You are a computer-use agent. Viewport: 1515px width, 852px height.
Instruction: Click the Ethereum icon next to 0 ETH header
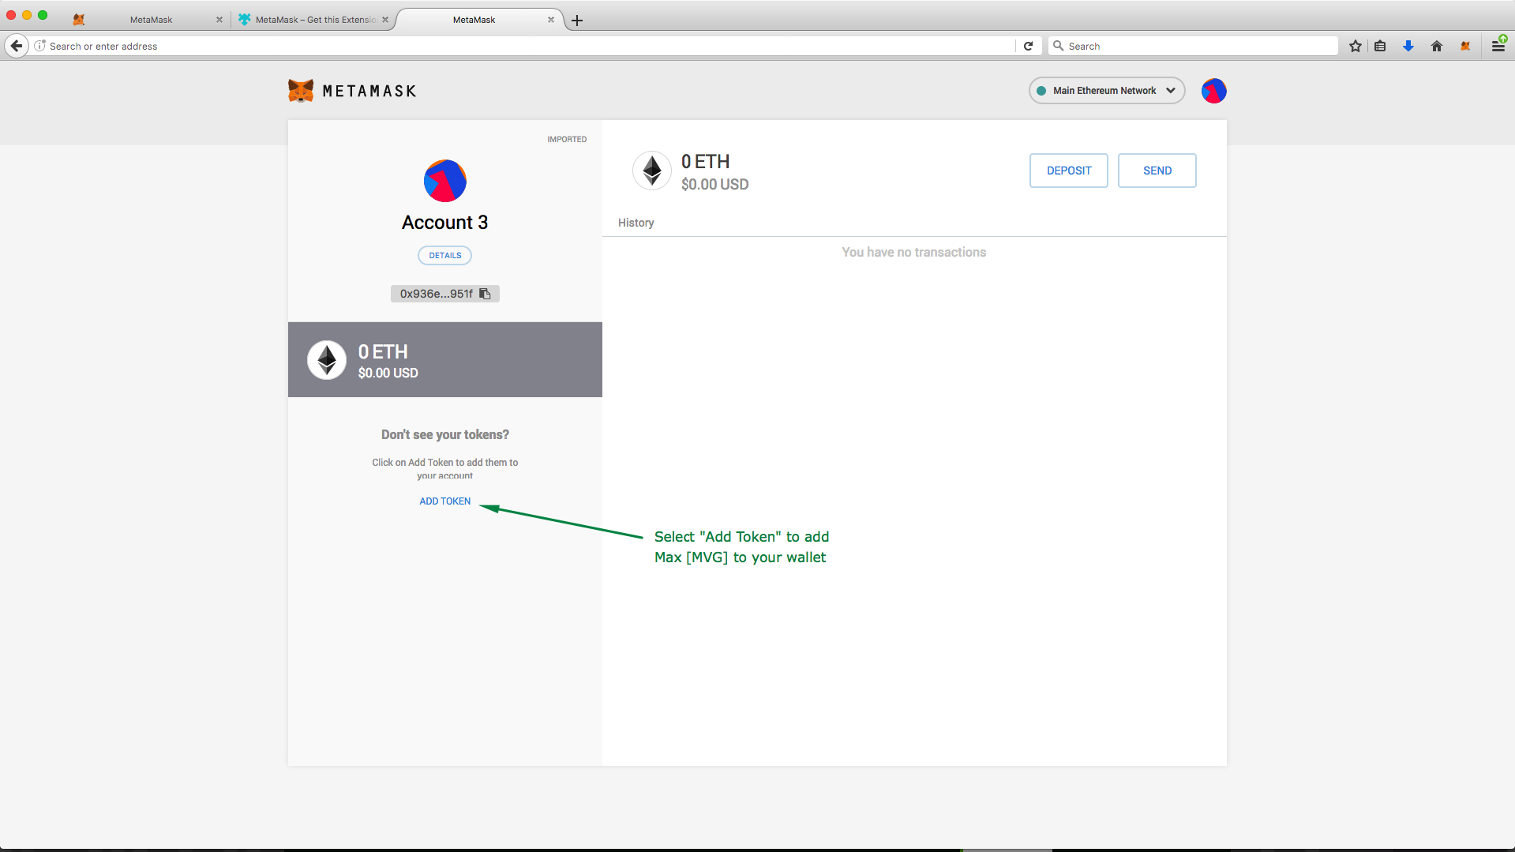tap(652, 171)
